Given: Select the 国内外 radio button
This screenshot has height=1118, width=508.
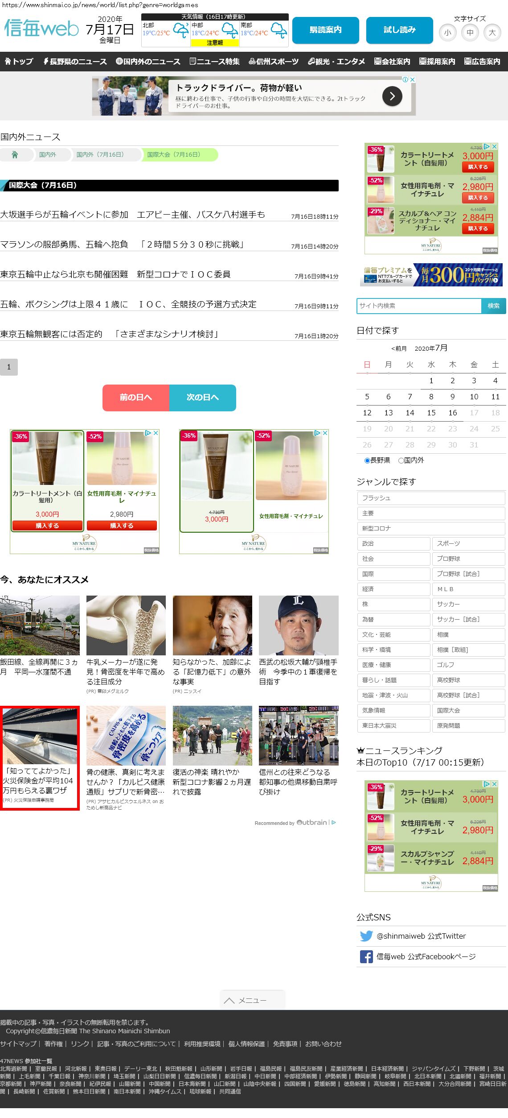Looking at the screenshot, I should click(x=401, y=460).
